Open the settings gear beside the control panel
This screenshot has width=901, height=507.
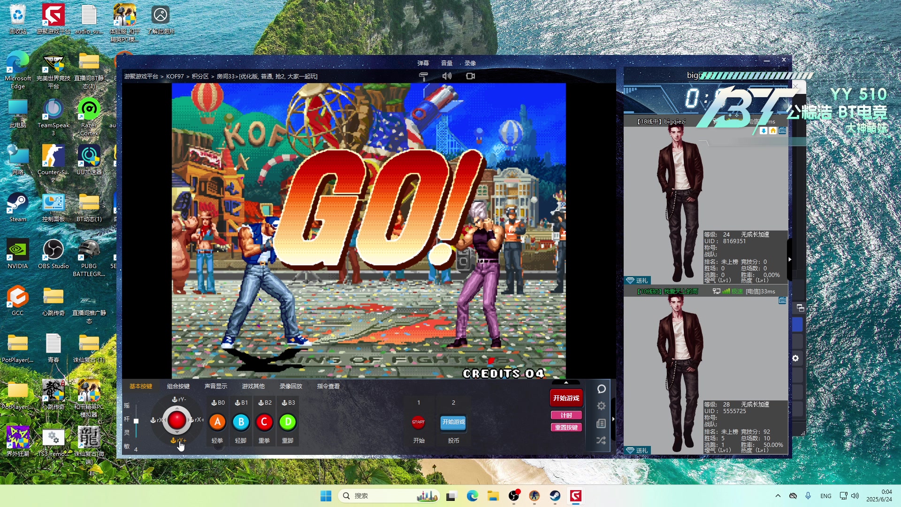pos(601,406)
